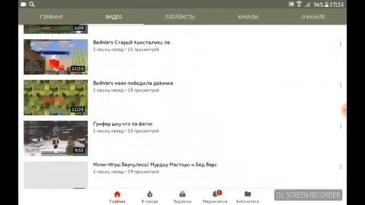The height and width of the screenshot is (205, 365).
Task: Play the 11:25 BedWars thumbnail
Action: (x=56, y=97)
